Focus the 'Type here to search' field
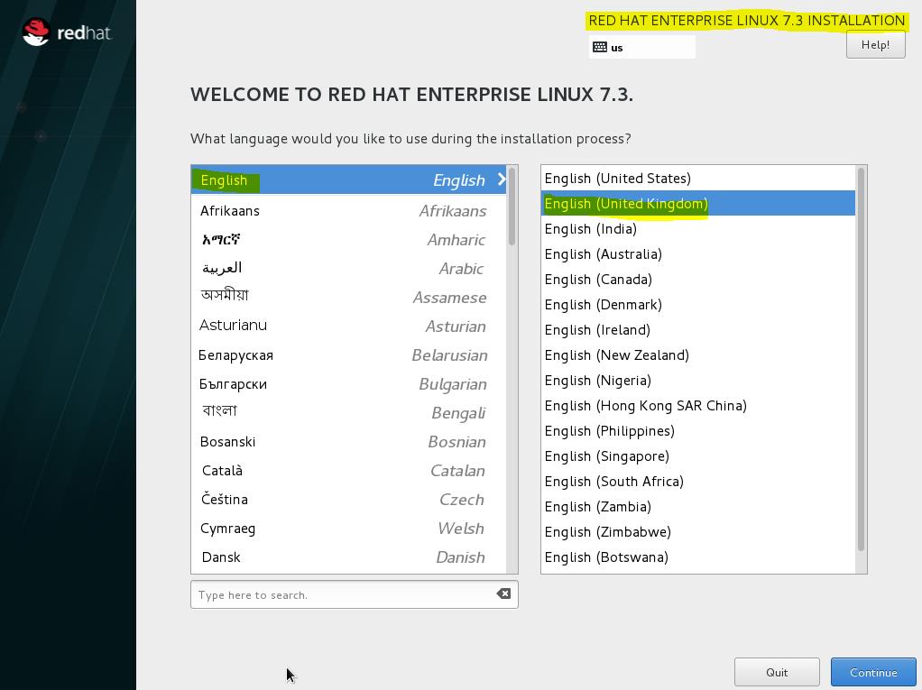This screenshot has width=922, height=690. (354, 594)
